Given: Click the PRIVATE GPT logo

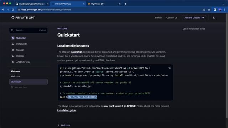Looking at the screenshot, I should (23, 18).
